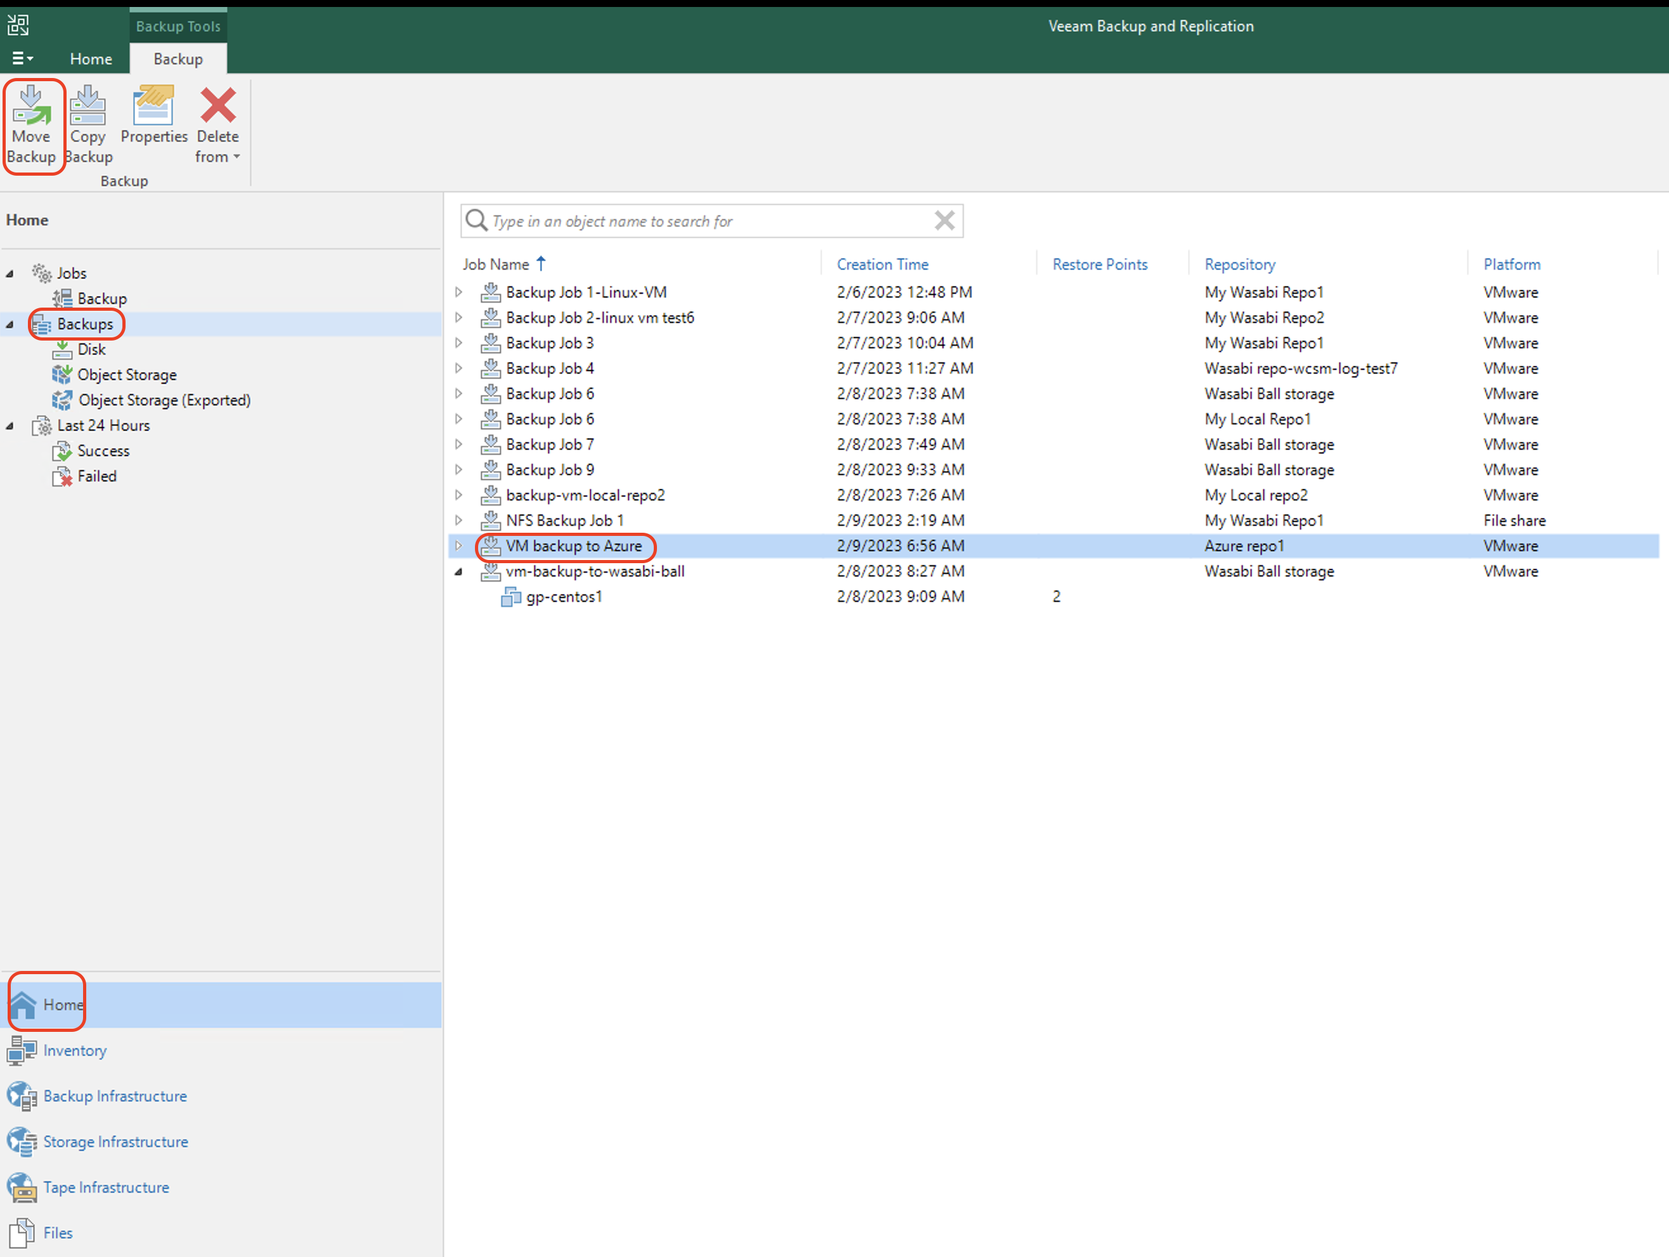Select the Backup ribbon tab

pos(178,59)
